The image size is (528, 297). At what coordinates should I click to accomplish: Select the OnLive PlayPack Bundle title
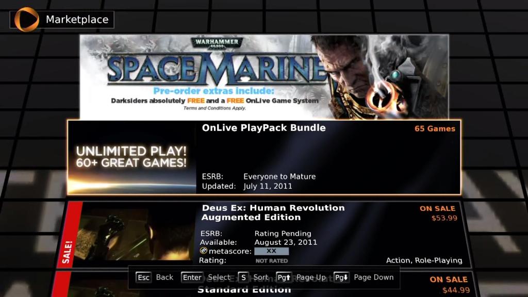tap(263, 128)
